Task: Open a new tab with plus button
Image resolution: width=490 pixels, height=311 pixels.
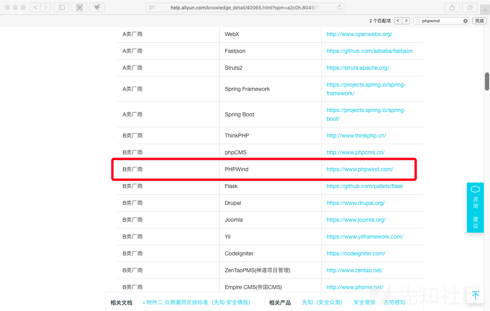Action: coord(485,10)
